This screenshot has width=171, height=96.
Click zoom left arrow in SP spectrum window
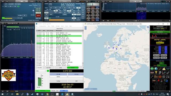coord(133,21)
